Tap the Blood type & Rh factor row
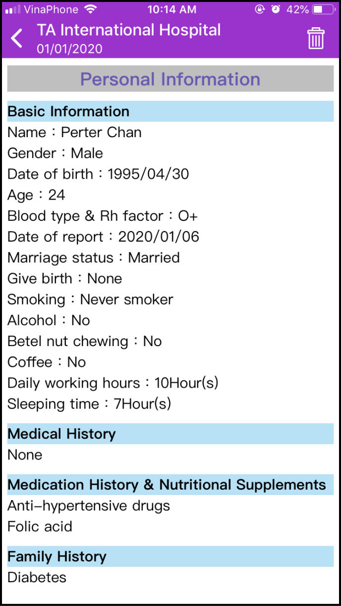Screen dimensions: 341x606 103,216
